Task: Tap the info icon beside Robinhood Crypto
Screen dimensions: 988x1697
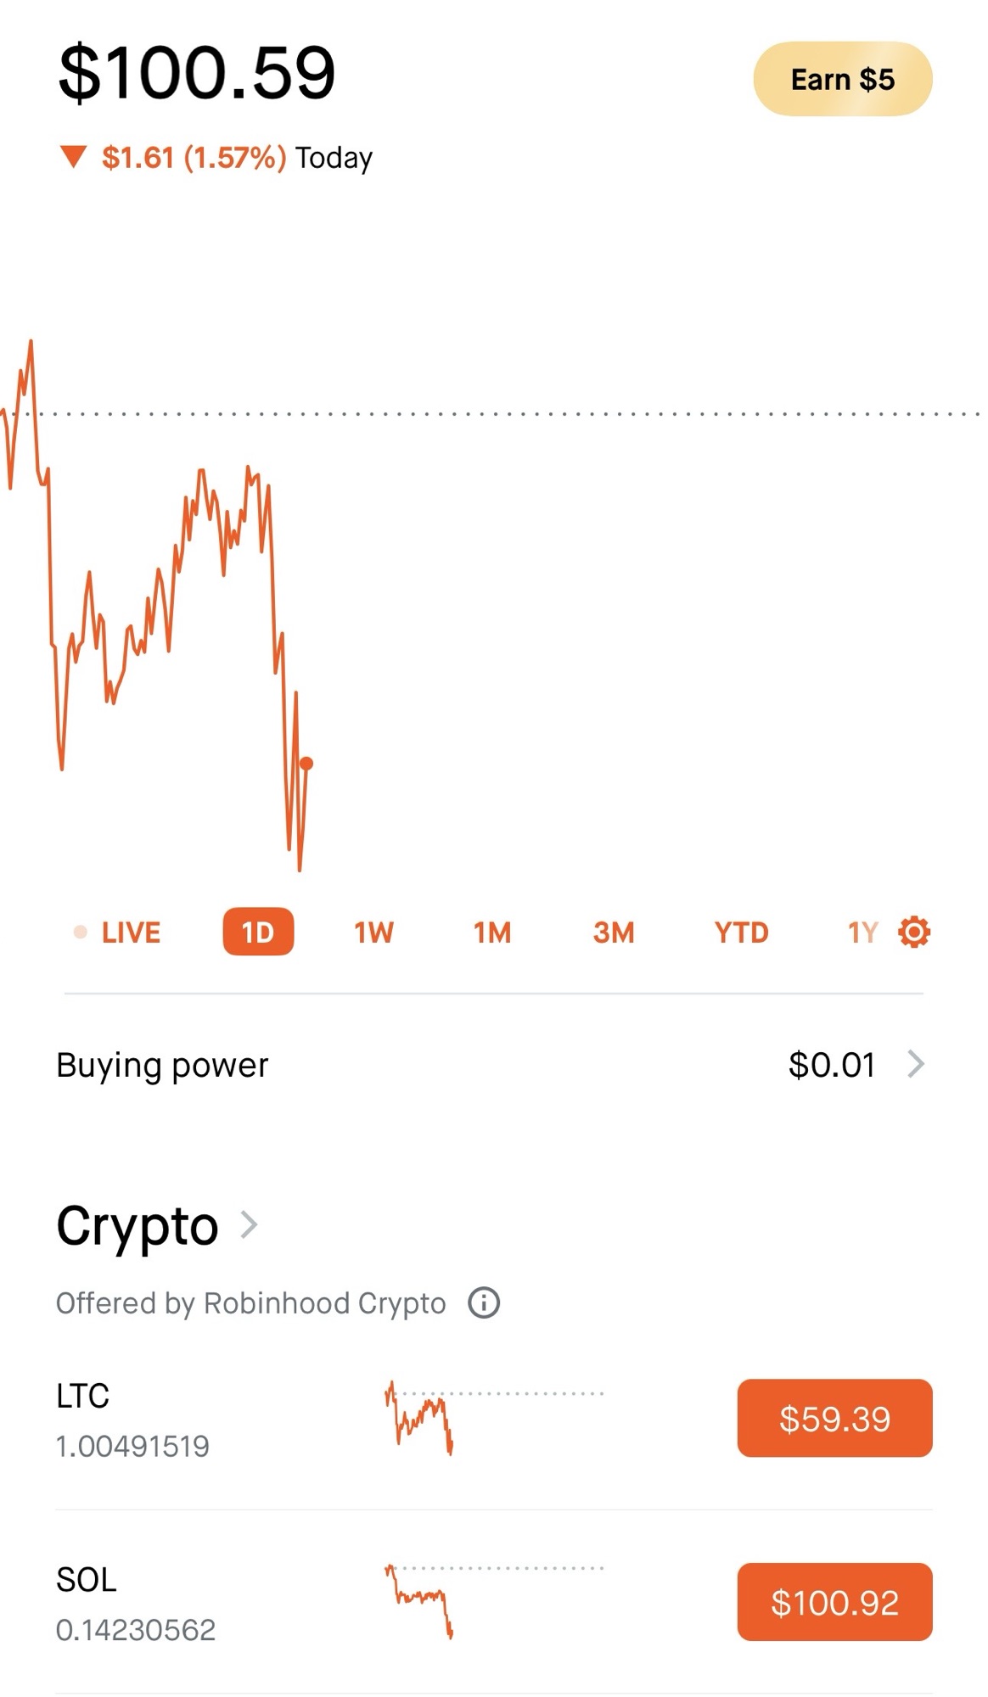Action: point(484,1302)
